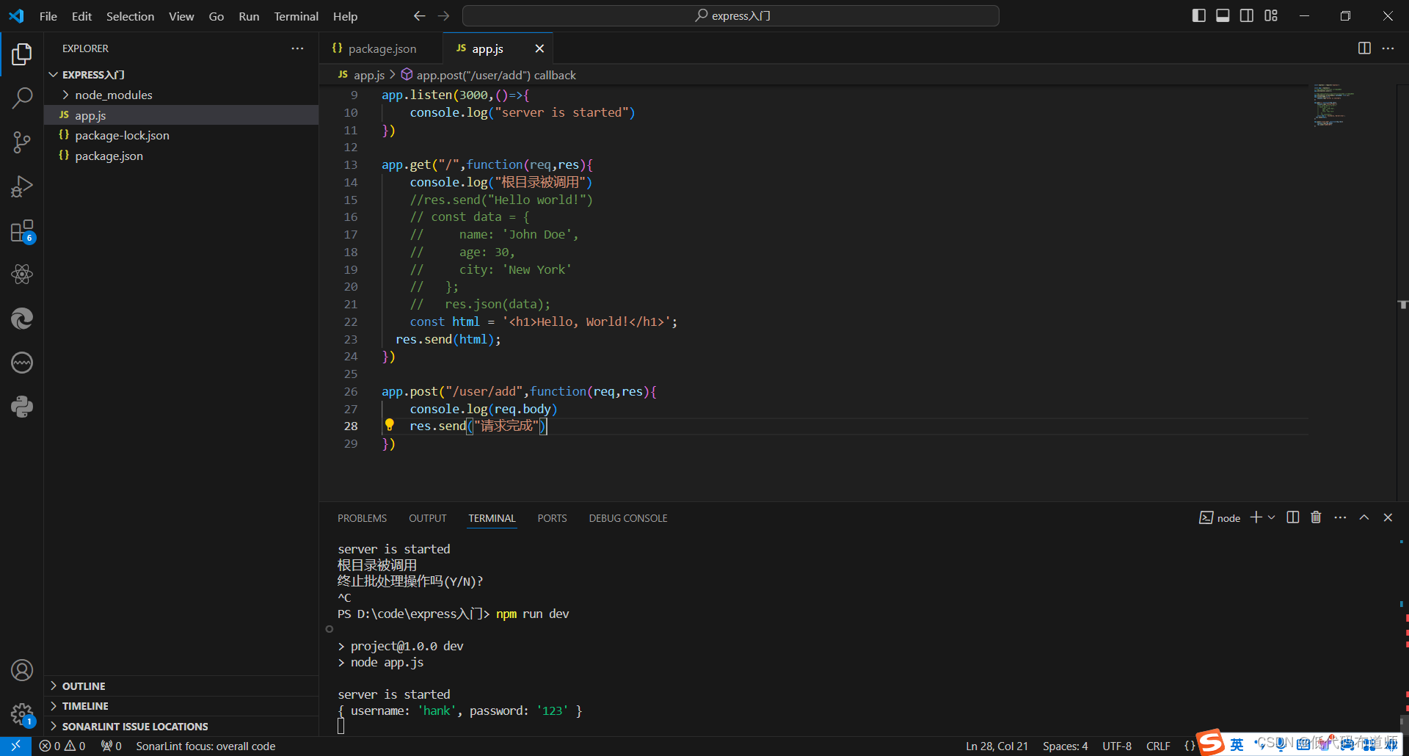Click the command center search box
The image size is (1409, 756).
coord(731,15)
